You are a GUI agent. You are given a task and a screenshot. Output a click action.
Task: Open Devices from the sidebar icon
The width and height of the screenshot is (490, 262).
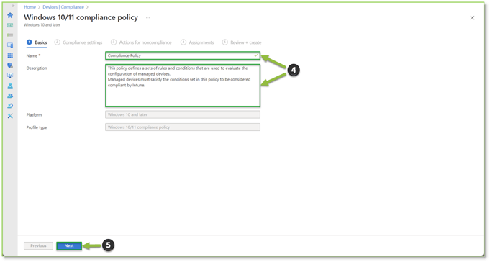10,45
